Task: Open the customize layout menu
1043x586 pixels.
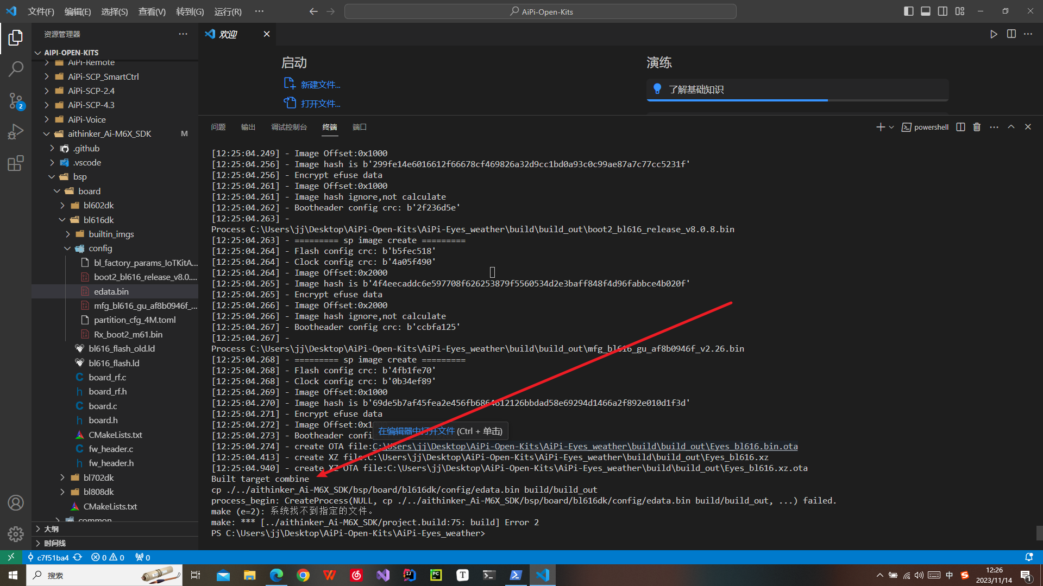Action: (x=960, y=11)
